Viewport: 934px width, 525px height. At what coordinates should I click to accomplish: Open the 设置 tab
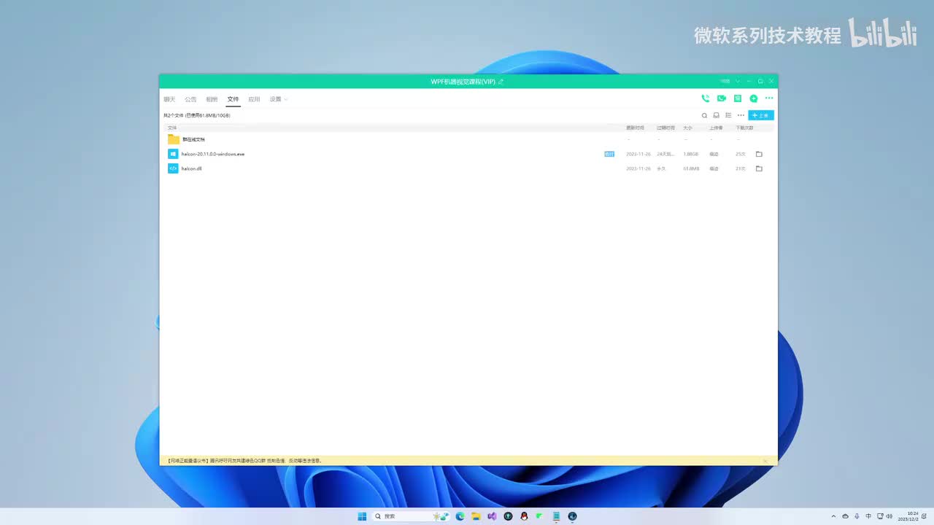(275, 99)
